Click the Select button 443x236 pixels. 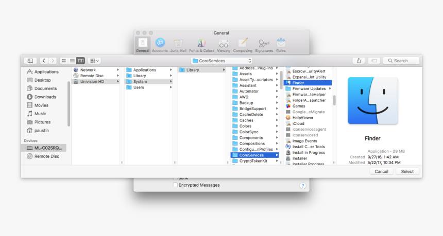click(407, 171)
